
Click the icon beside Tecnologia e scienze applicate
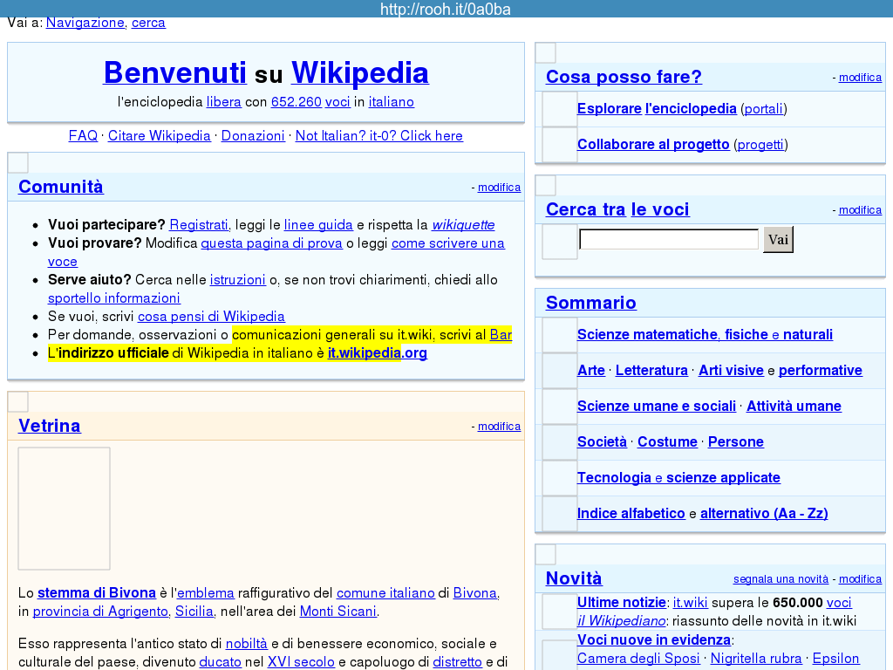[560, 478]
